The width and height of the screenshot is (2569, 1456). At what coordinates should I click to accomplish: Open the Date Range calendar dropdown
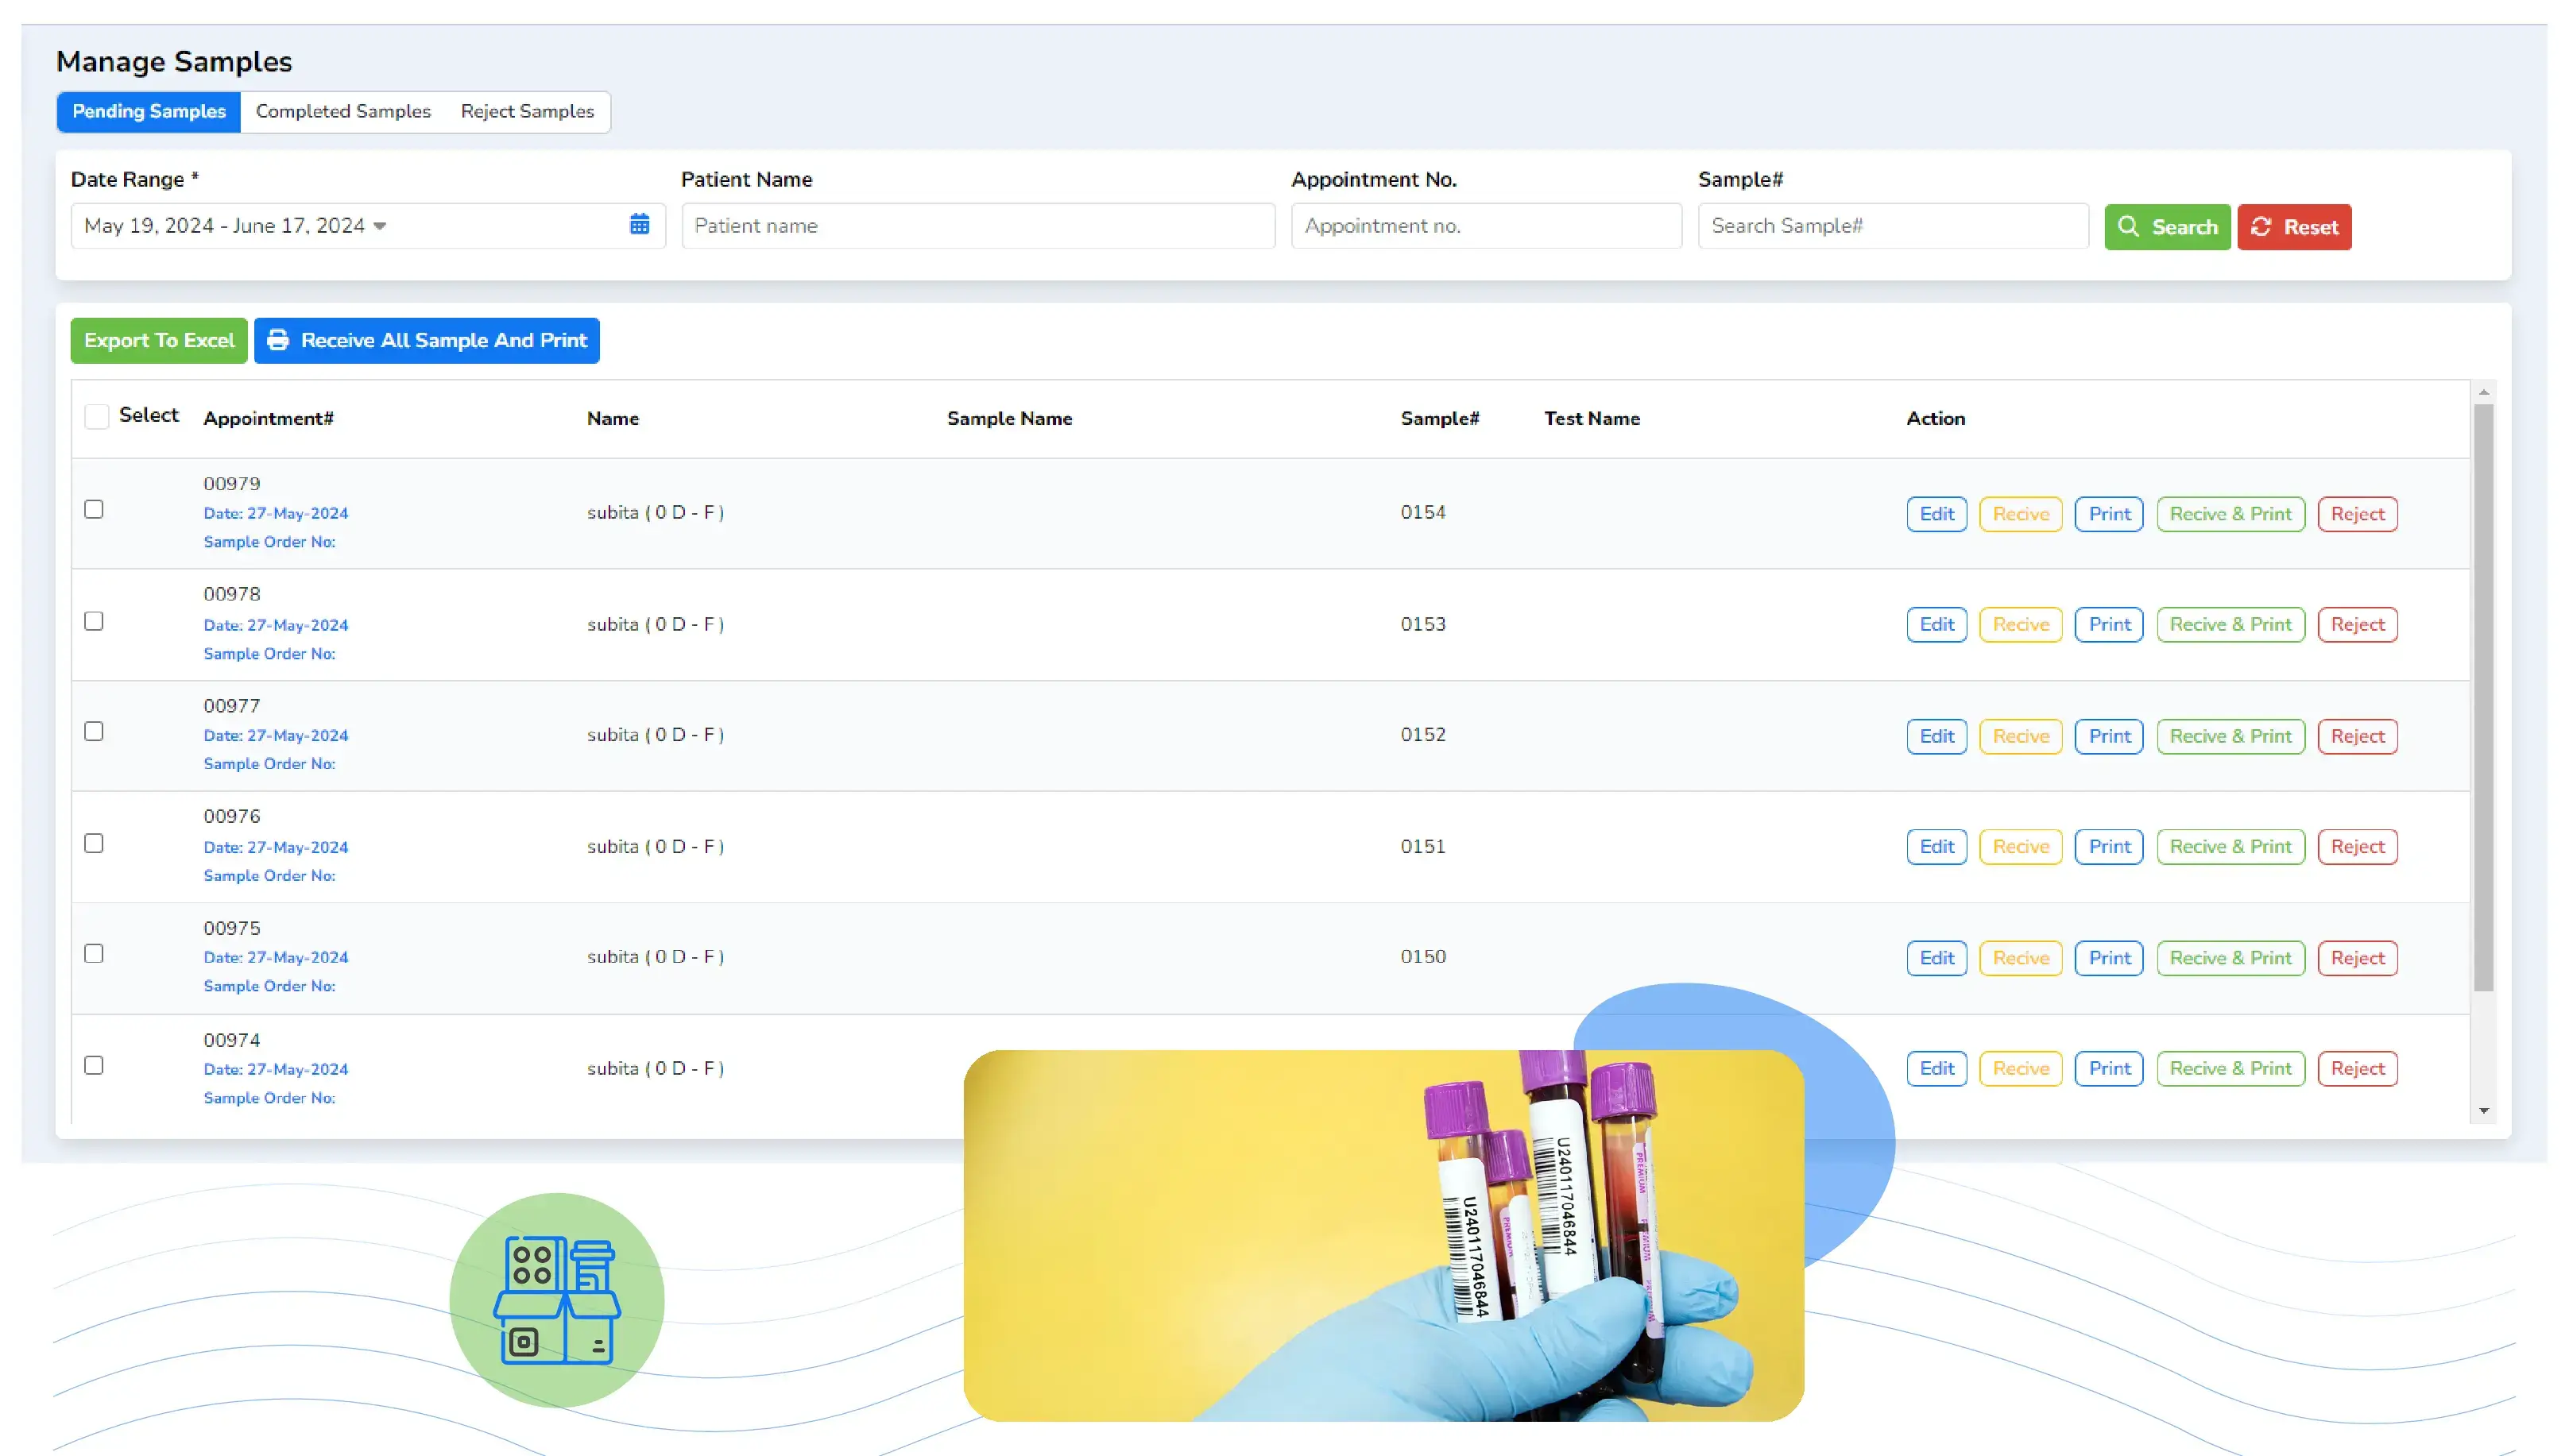tap(640, 224)
